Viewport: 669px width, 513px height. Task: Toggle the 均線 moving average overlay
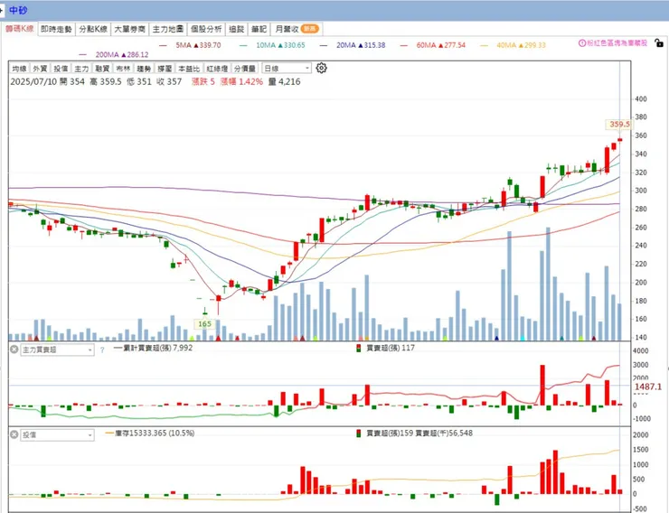[19, 69]
